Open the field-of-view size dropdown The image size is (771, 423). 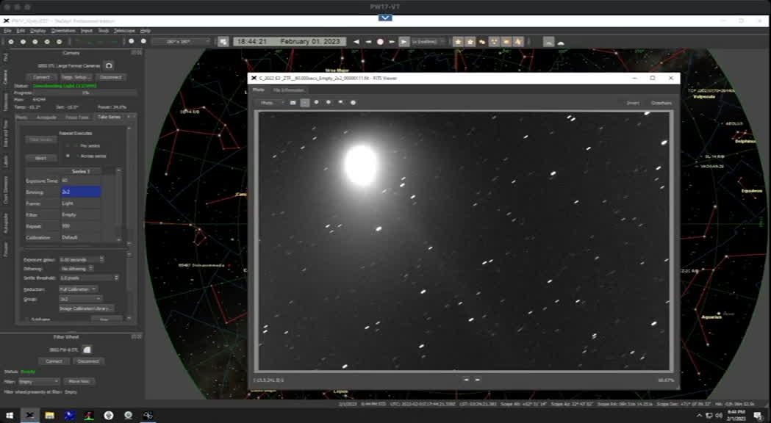181,42
